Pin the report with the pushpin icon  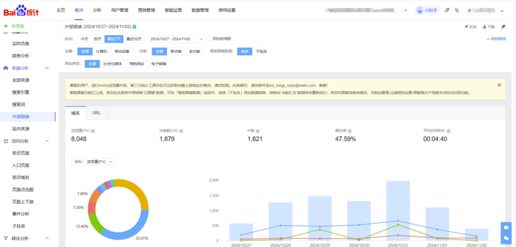[503, 27]
